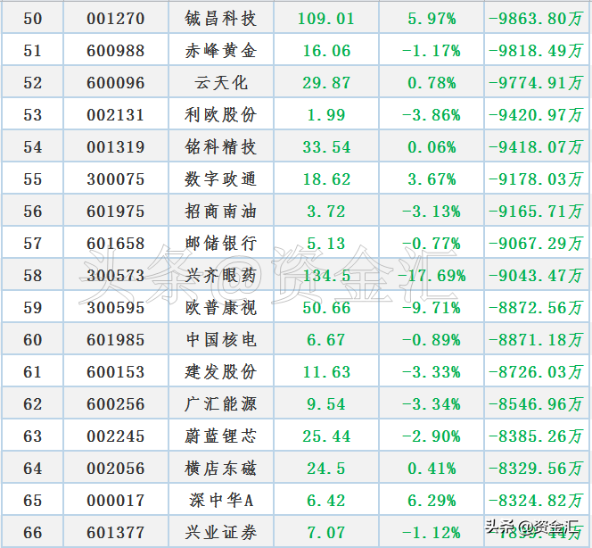Screen dimensions: 592x548
Task: Select price cell 7.07
Action: [326, 533]
